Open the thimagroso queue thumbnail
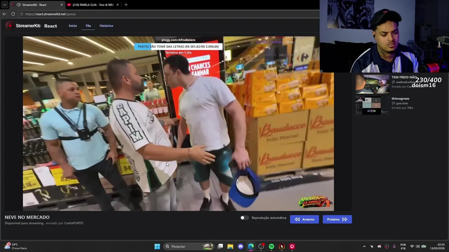This screenshot has height=252, width=449. pyautogui.click(x=372, y=105)
